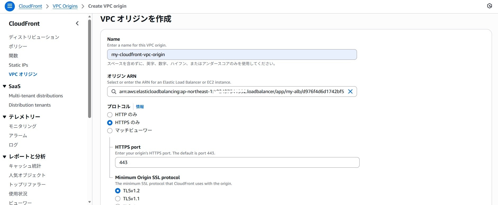Clear the Origin ARN field
The height and width of the screenshot is (205, 498).
(350, 92)
